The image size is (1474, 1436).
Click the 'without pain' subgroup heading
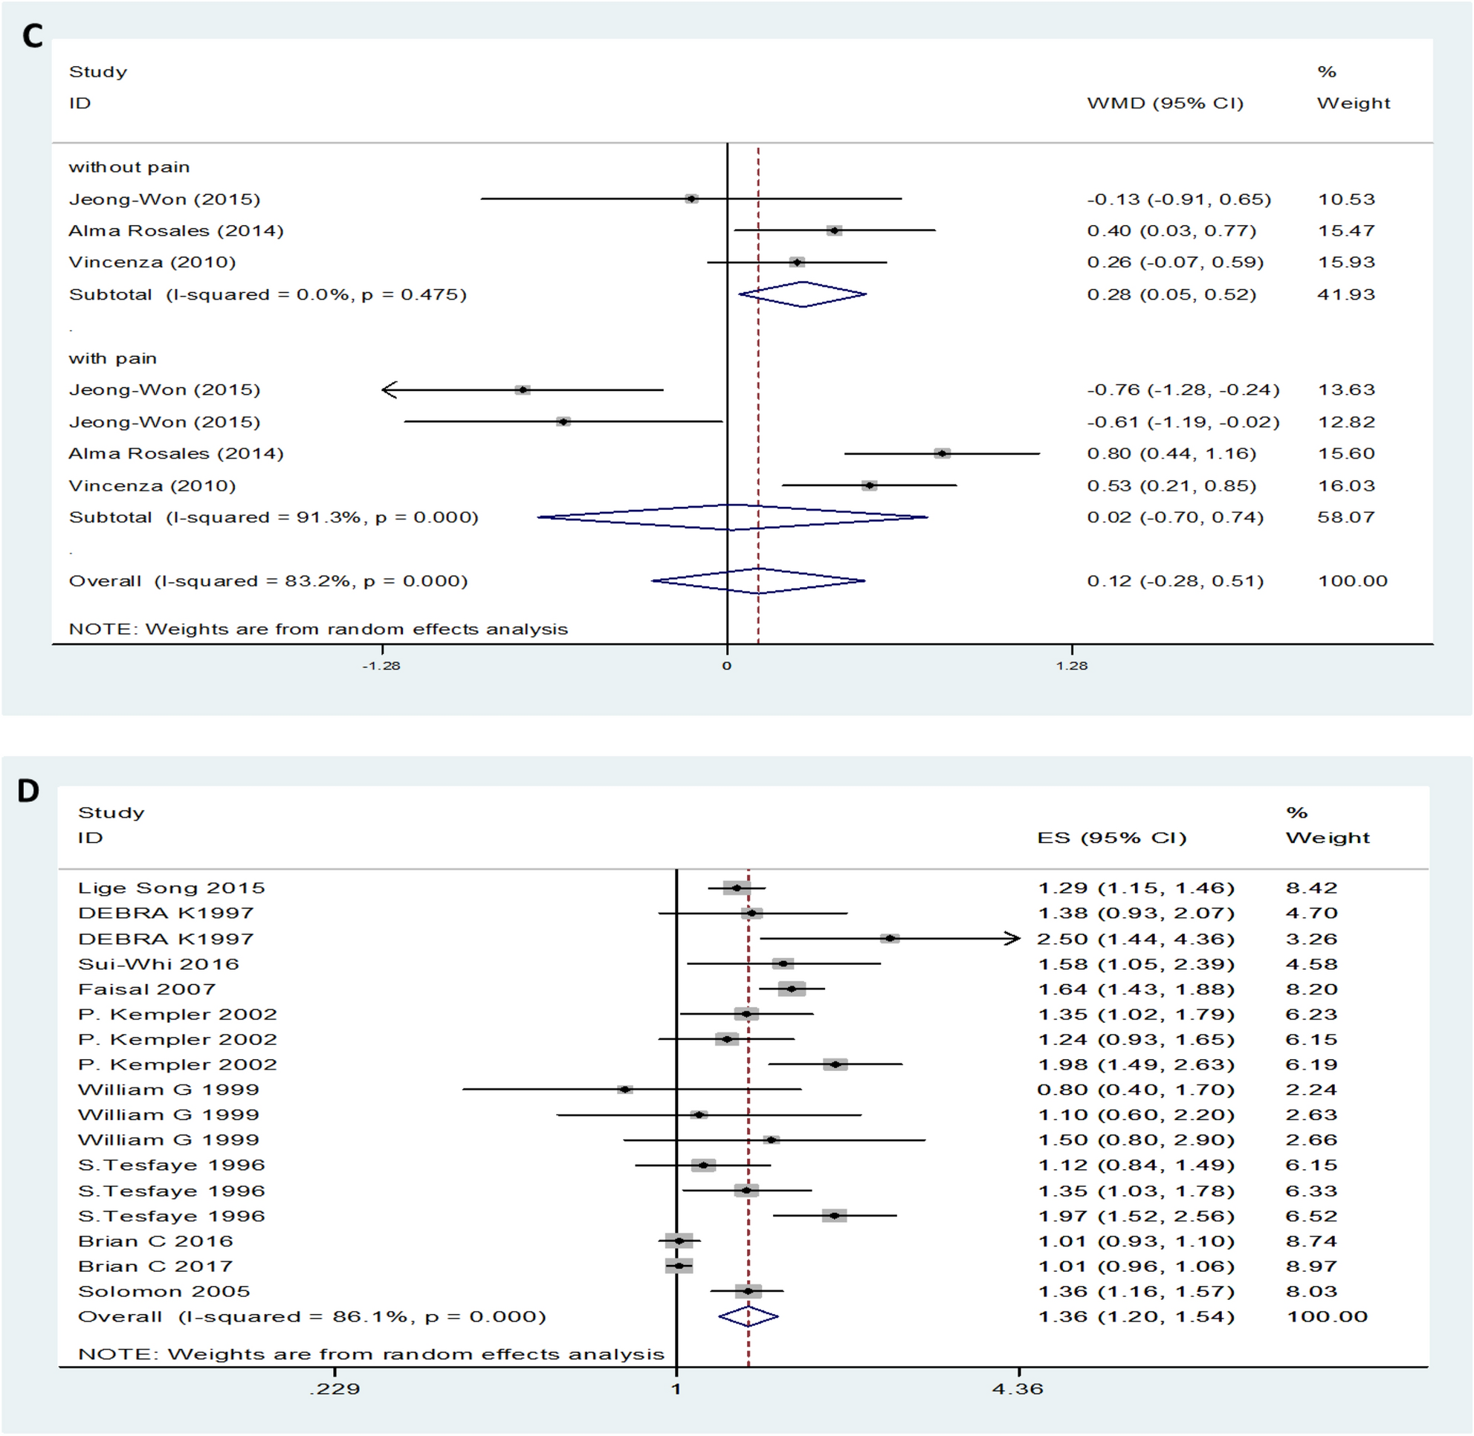(129, 166)
